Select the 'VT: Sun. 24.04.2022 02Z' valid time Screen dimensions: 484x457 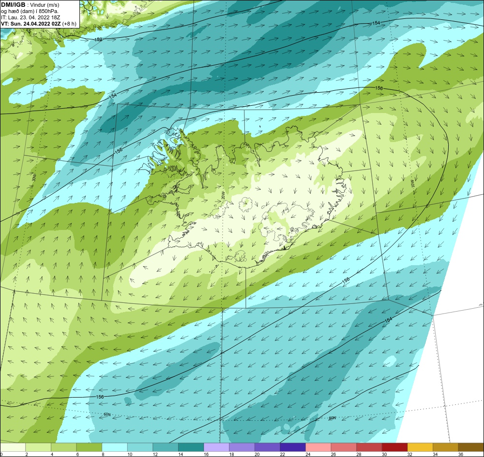point(31,24)
